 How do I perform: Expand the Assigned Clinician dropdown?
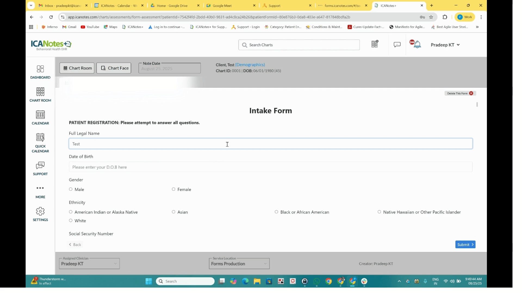[89, 264]
